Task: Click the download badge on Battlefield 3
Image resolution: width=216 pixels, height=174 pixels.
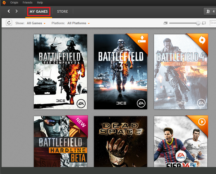Action: 142,39
